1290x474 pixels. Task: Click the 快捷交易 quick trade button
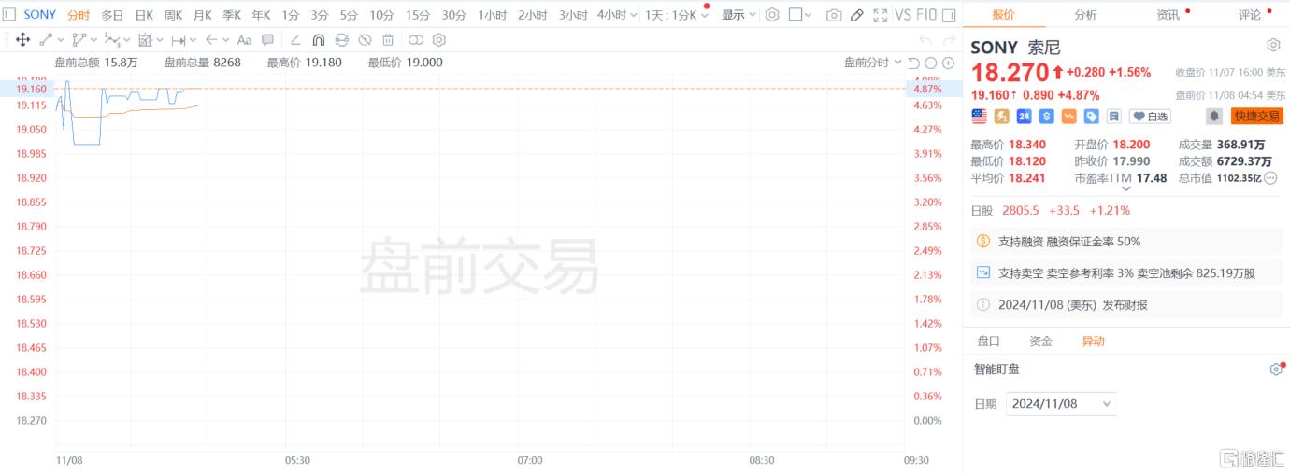tap(1256, 117)
